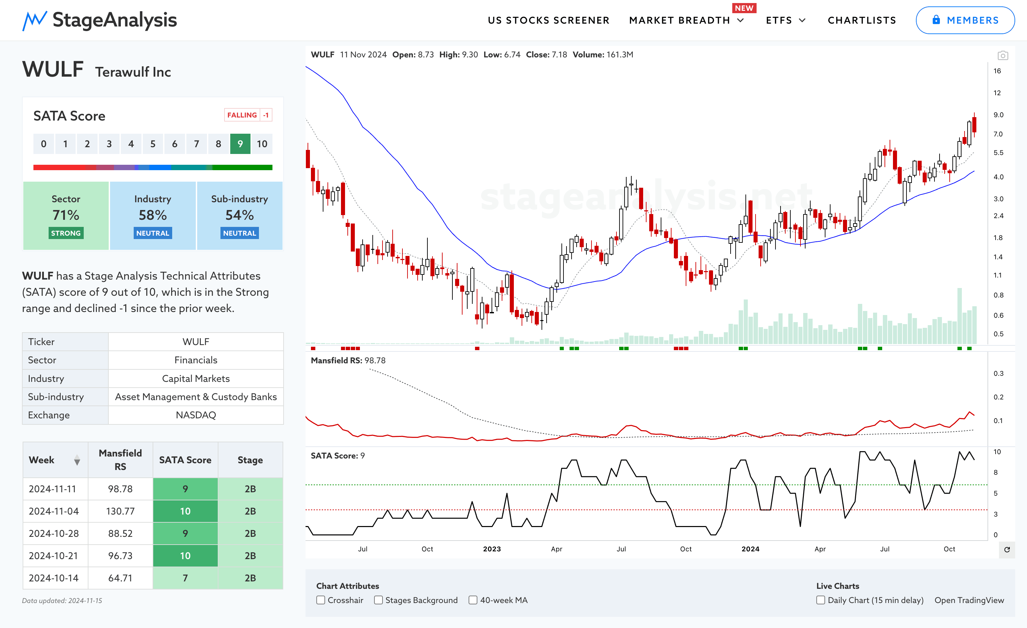1027x628 pixels.
Task: Click the NEW badge above Market Breadth
Action: tap(744, 8)
